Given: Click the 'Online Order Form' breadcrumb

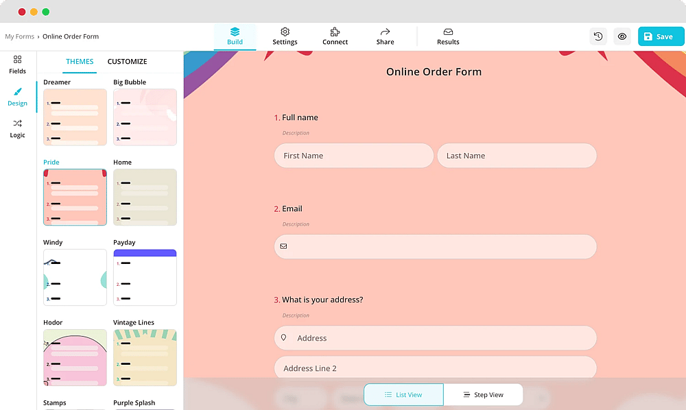Looking at the screenshot, I should pyautogui.click(x=71, y=36).
